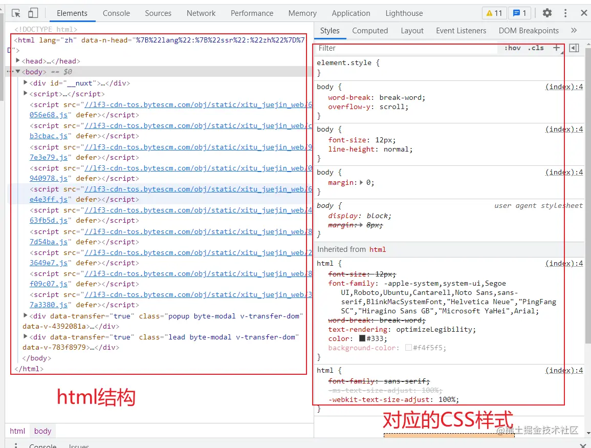Click the 1 issue message badge
The width and height of the screenshot is (591, 448).
tap(519, 13)
